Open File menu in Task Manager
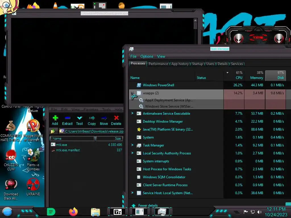 (133, 56)
